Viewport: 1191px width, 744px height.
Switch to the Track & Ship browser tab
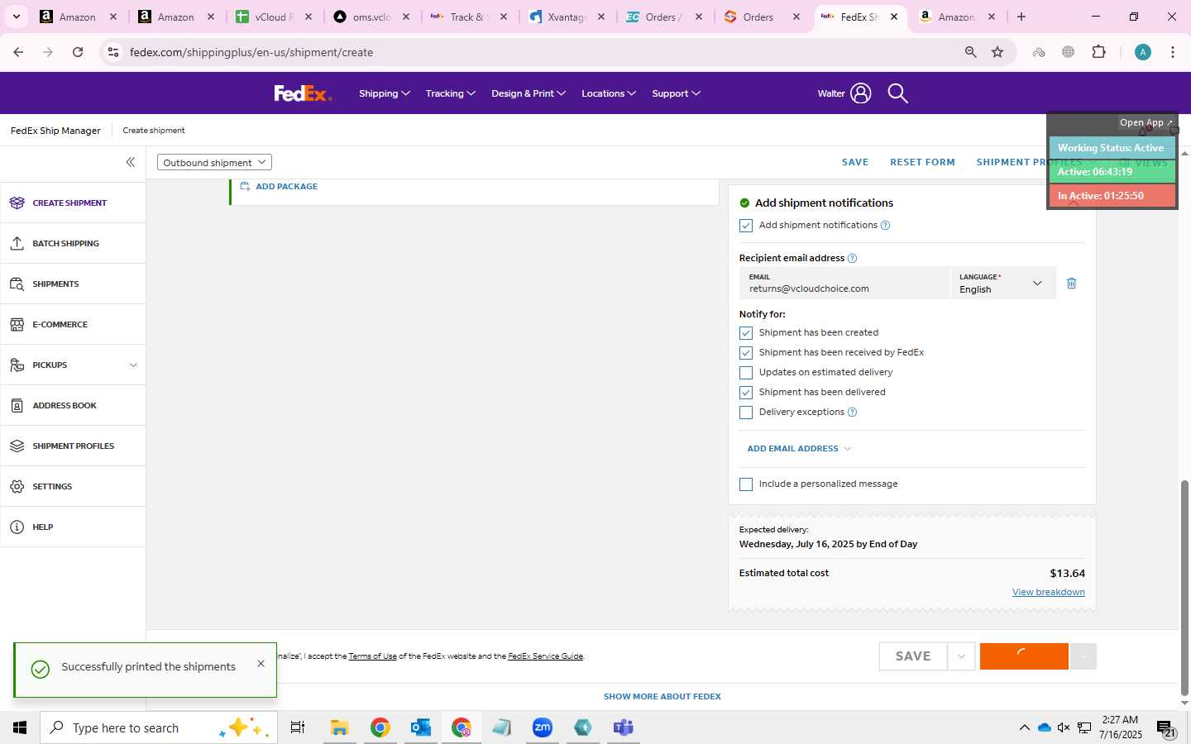tap(469, 17)
